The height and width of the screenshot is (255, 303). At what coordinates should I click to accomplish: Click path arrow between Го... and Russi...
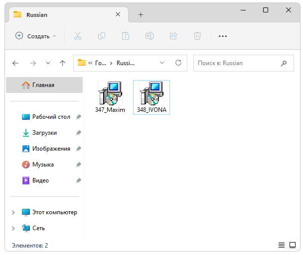point(111,64)
